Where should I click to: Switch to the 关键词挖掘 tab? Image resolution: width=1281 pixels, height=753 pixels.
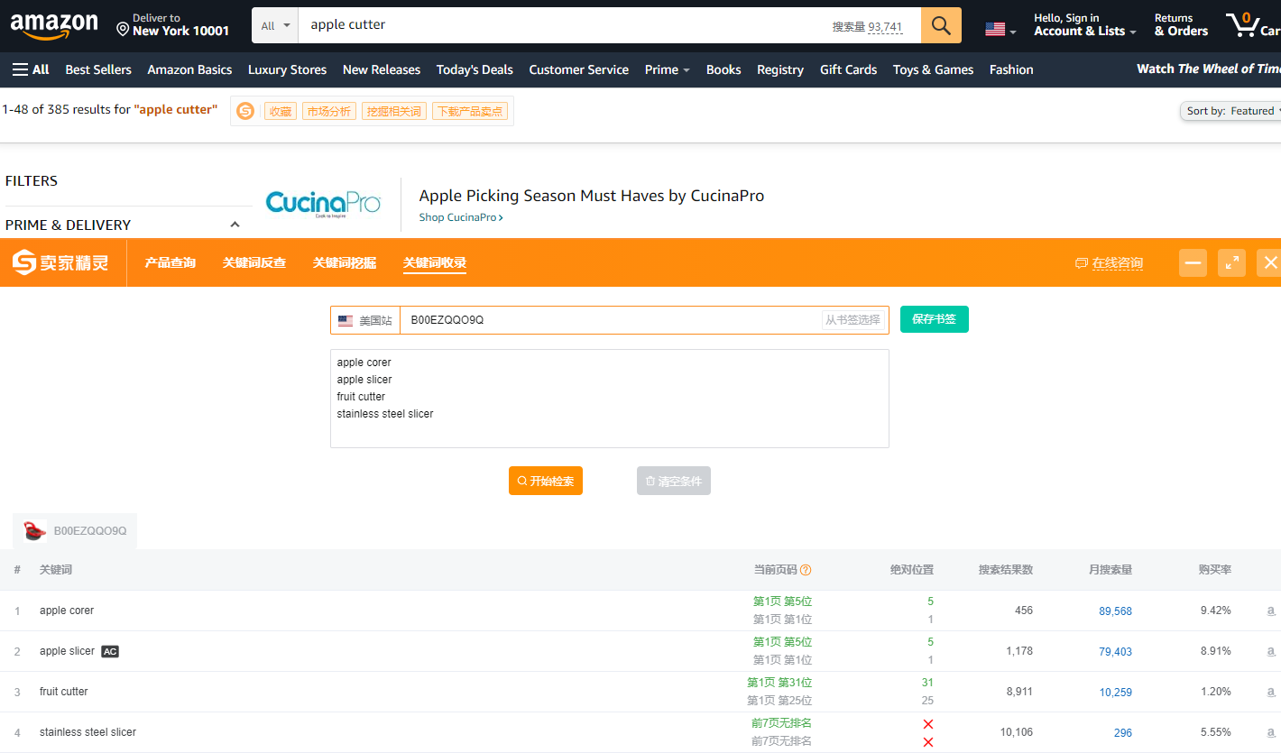[345, 262]
